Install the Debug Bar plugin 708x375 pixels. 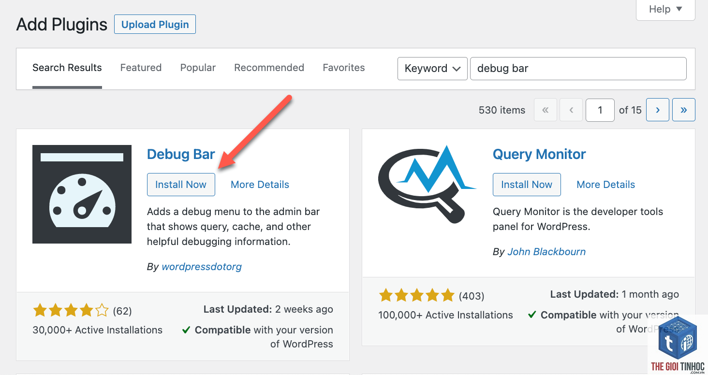point(181,185)
